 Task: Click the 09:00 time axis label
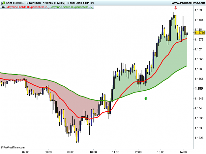pos(71,152)
